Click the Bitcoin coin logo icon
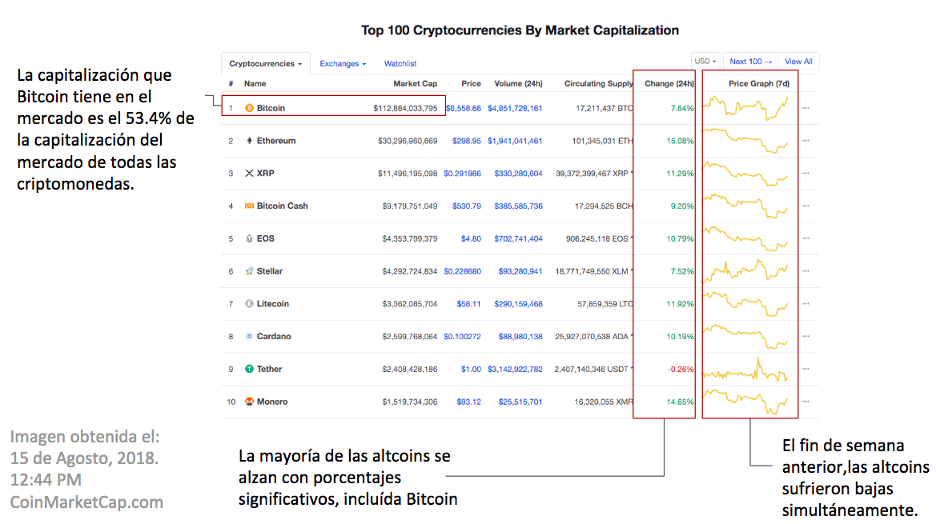936x524 pixels. coord(249,107)
